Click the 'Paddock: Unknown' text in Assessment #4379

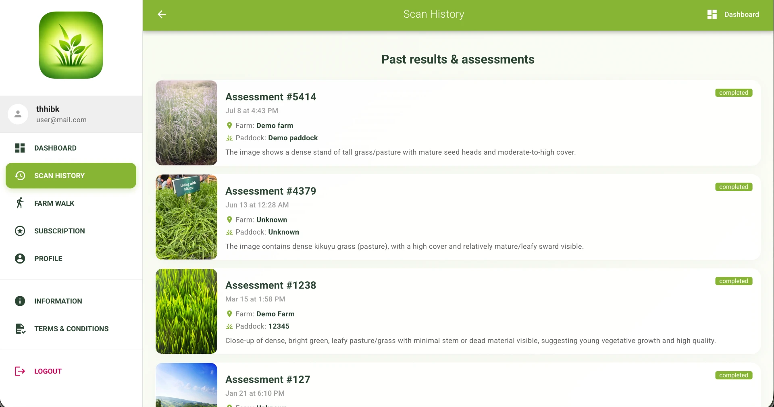(267, 232)
